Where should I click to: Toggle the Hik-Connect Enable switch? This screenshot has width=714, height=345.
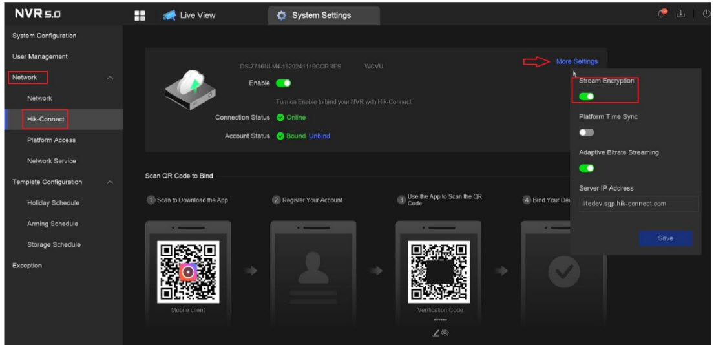click(284, 83)
